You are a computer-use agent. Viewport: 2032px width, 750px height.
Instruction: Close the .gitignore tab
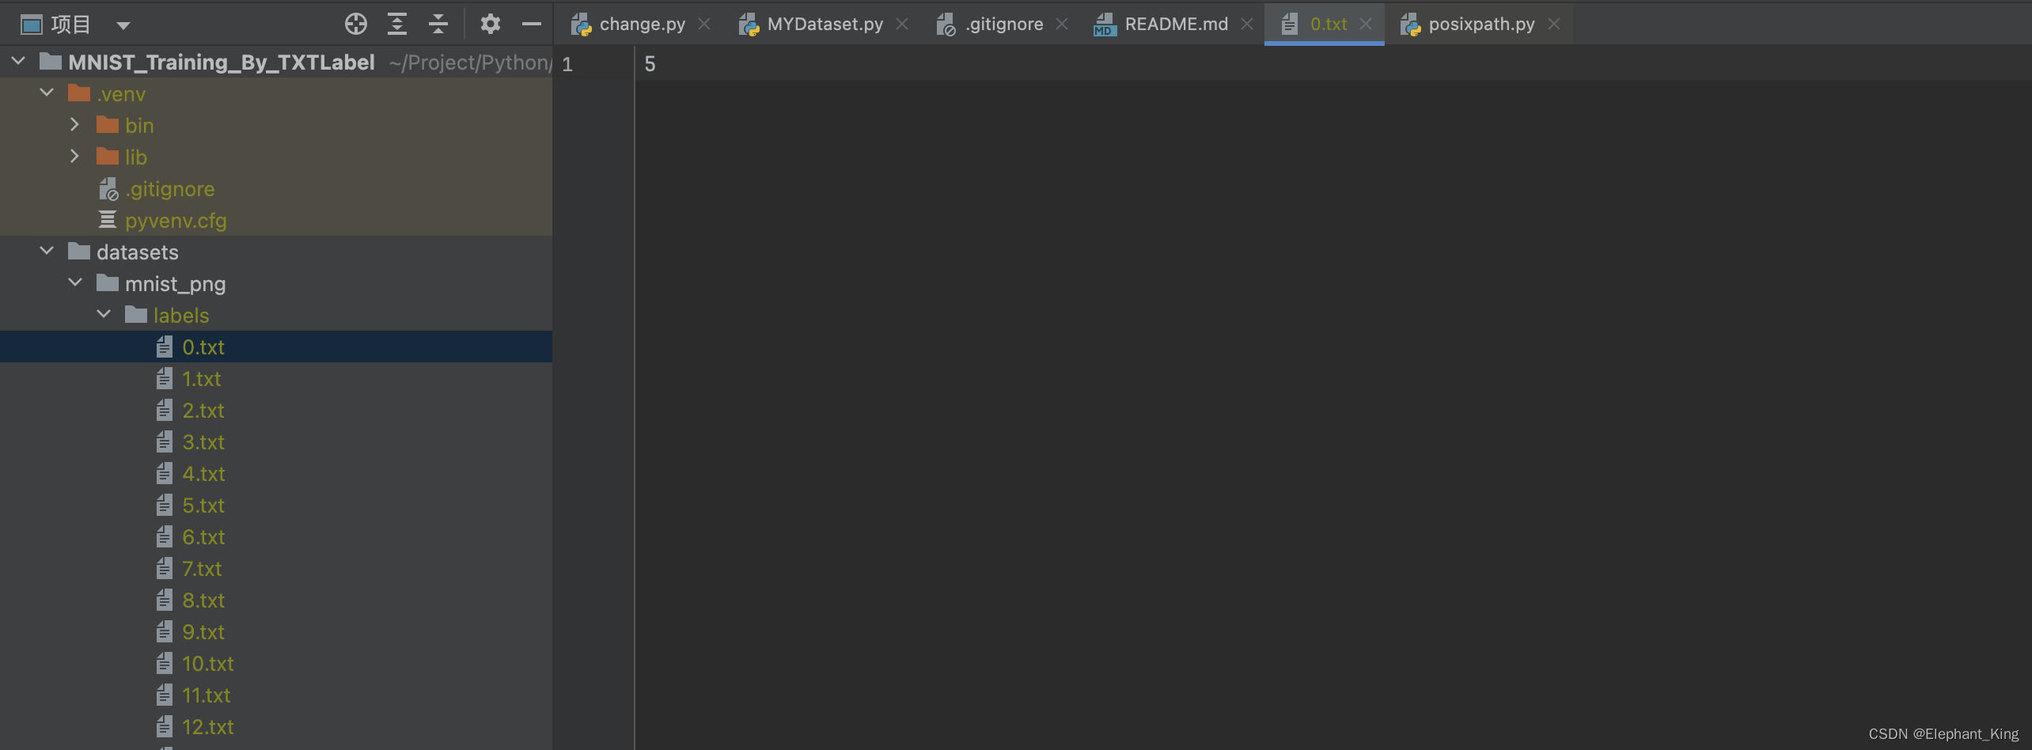point(1062,25)
